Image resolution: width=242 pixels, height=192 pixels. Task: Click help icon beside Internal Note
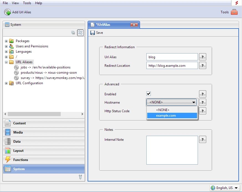pyautogui.click(x=203, y=139)
